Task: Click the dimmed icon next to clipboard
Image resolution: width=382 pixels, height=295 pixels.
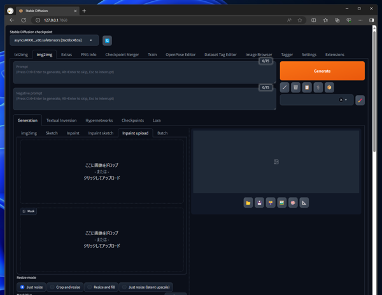Action: click(x=318, y=87)
